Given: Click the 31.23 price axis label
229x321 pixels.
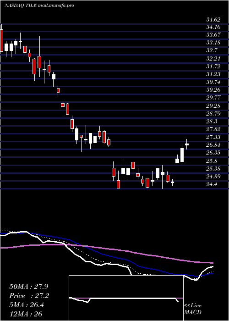Looking at the screenshot, I should pyautogui.click(x=213, y=74).
